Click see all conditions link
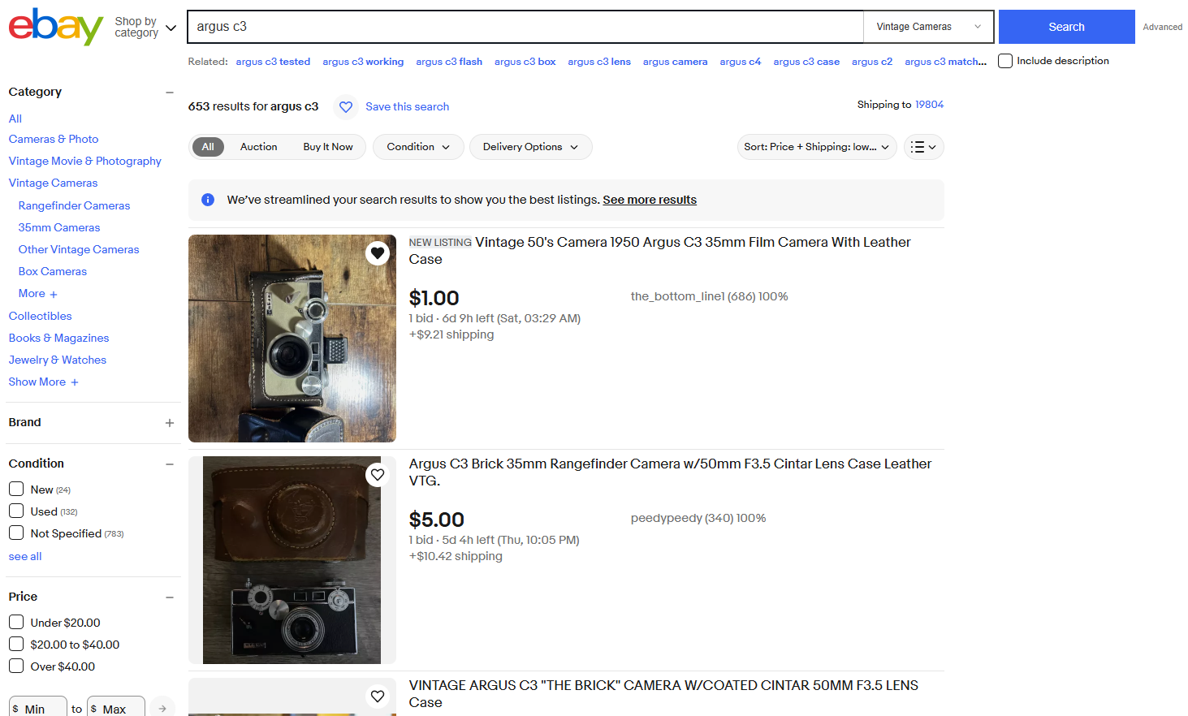The width and height of the screenshot is (1188, 716). [x=25, y=556]
